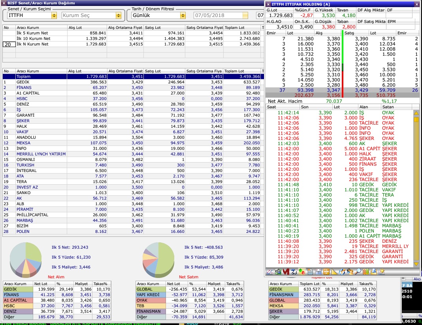Click the İlk N count field showing 20
This screenshot has height=325, width=422.
pyautogui.click(x=9, y=44)
